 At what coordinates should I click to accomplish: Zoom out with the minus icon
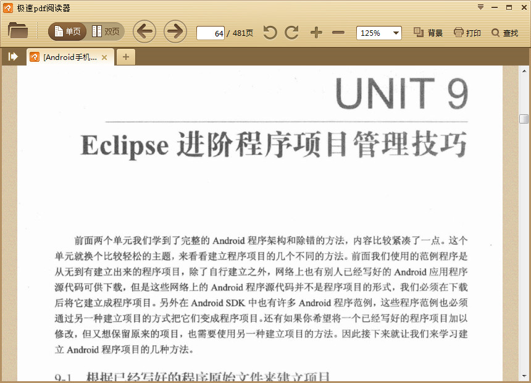(x=338, y=33)
